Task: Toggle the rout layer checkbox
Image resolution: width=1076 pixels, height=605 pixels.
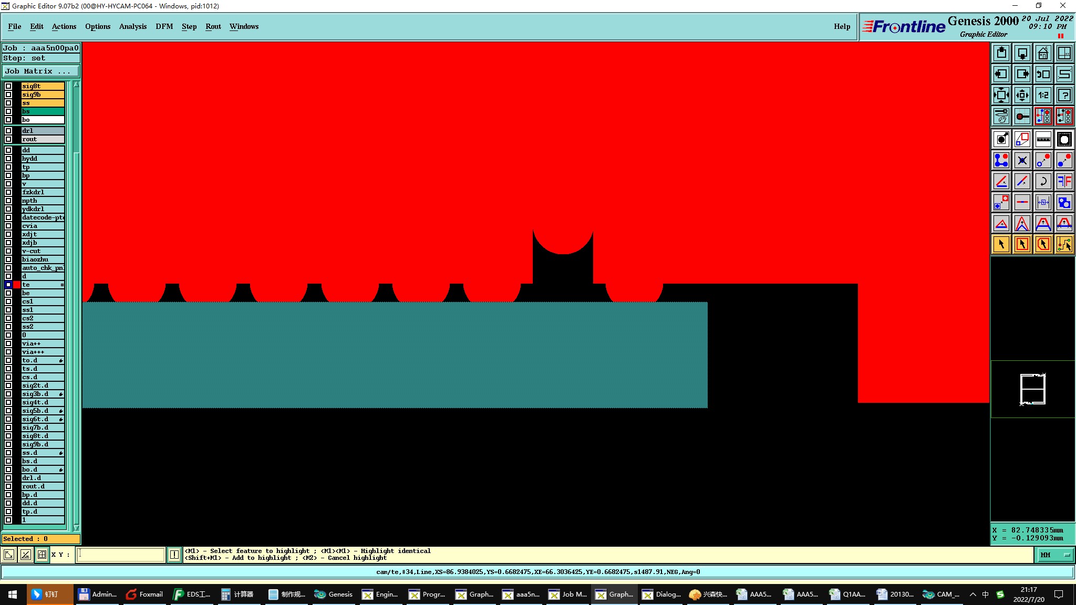Action: coord(8,139)
